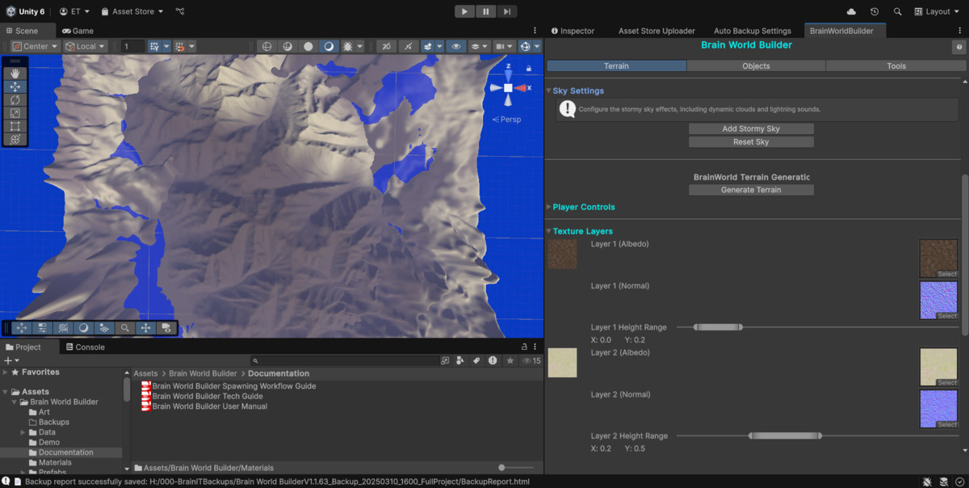Toggle Persp projection mode
The height and width of the screenshot is (488, 969).
[x=507, y=119]
